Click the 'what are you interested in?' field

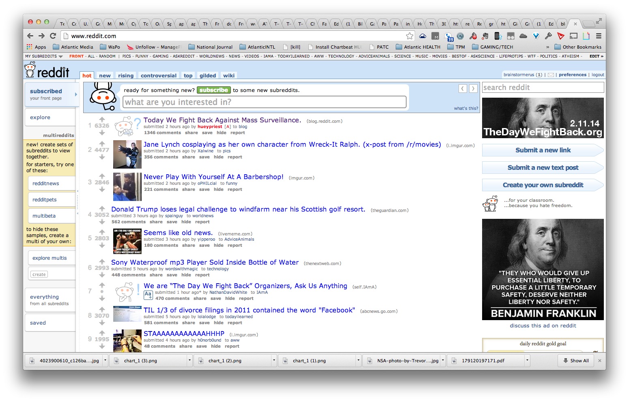[x=265, y=102]
